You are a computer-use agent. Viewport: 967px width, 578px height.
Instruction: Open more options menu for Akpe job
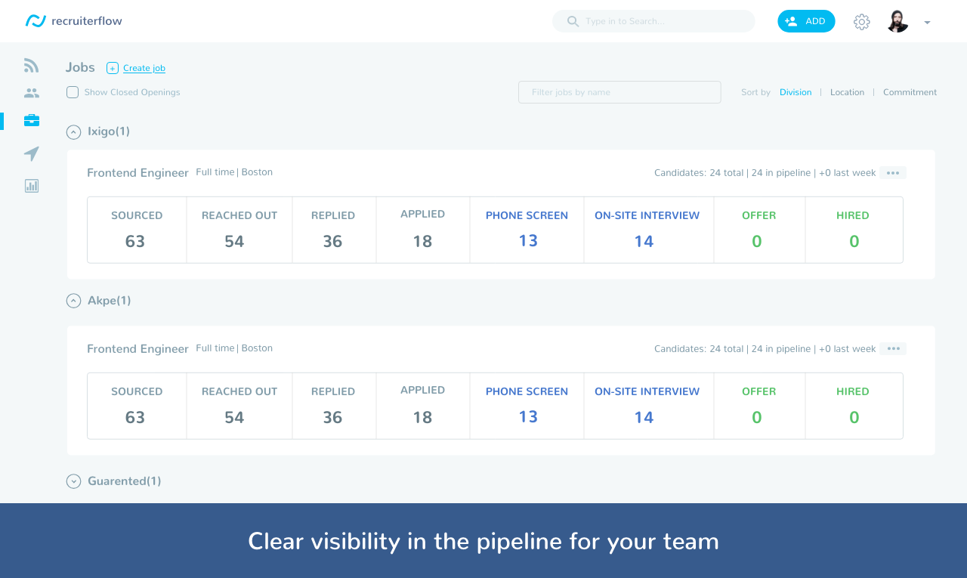pos(893,349)
